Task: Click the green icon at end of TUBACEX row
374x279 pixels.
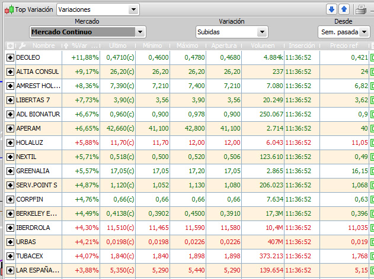Action: click(x=372, y=256)
